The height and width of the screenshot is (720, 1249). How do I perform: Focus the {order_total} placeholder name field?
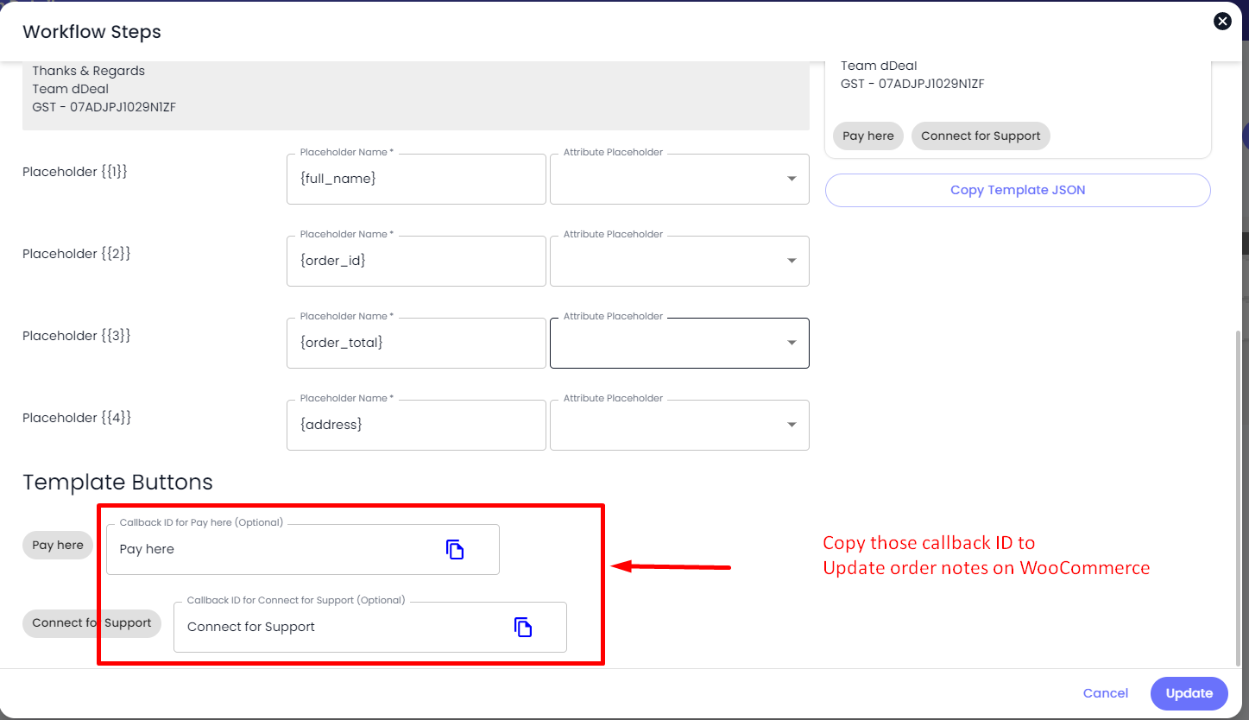(x=415, y=344)
